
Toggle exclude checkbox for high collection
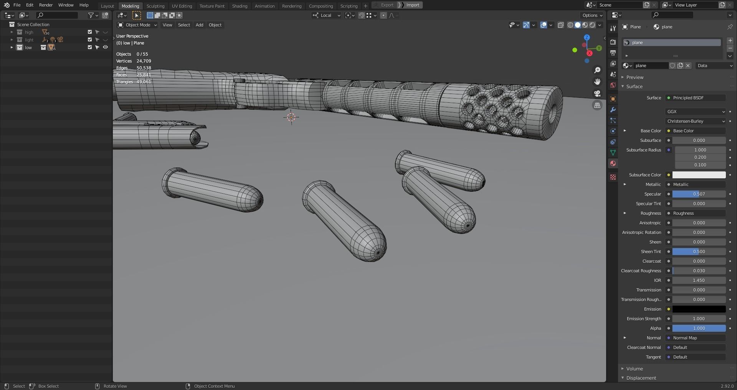[x=90, y=32]
